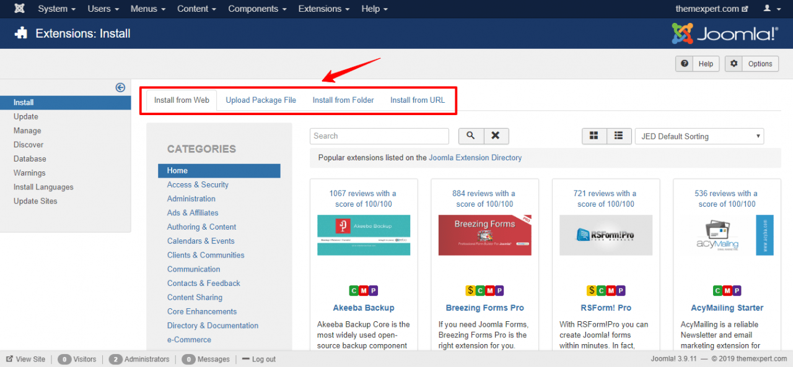Click Log out in the status bar

[x=263, y=359]
